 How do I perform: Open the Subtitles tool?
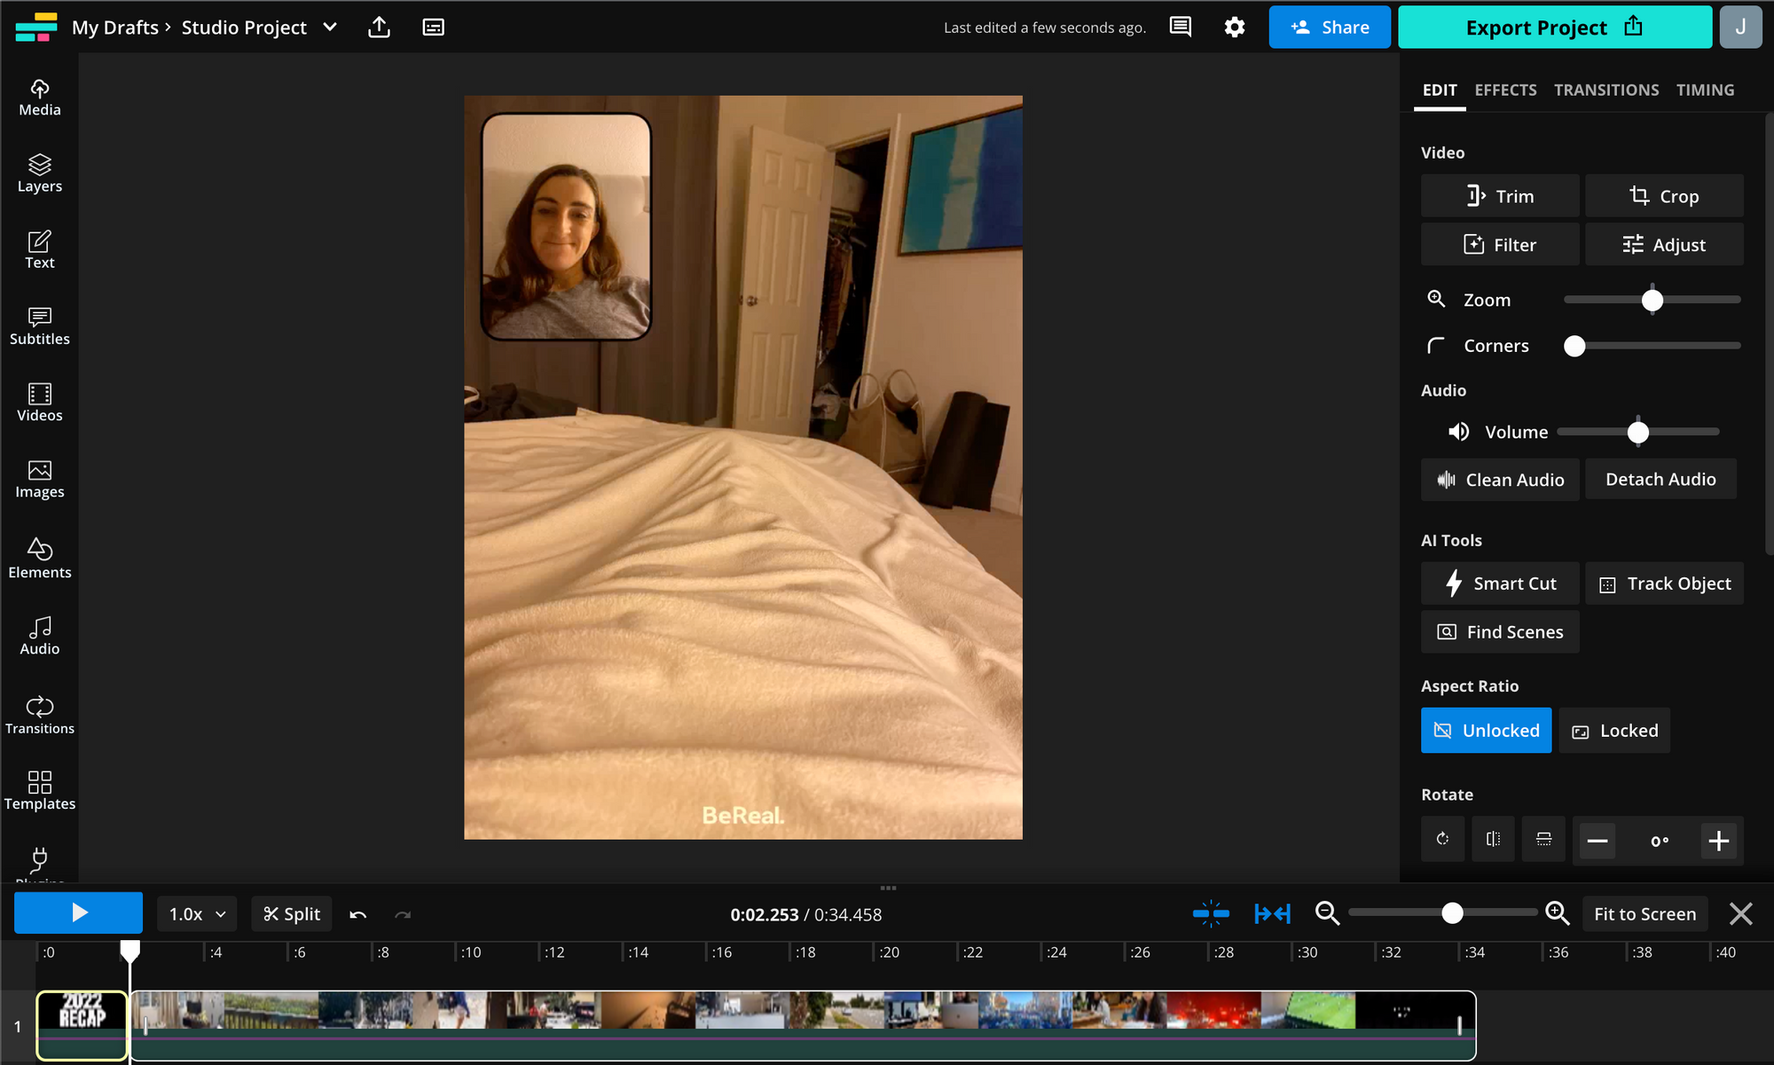[x=39, y=326]
